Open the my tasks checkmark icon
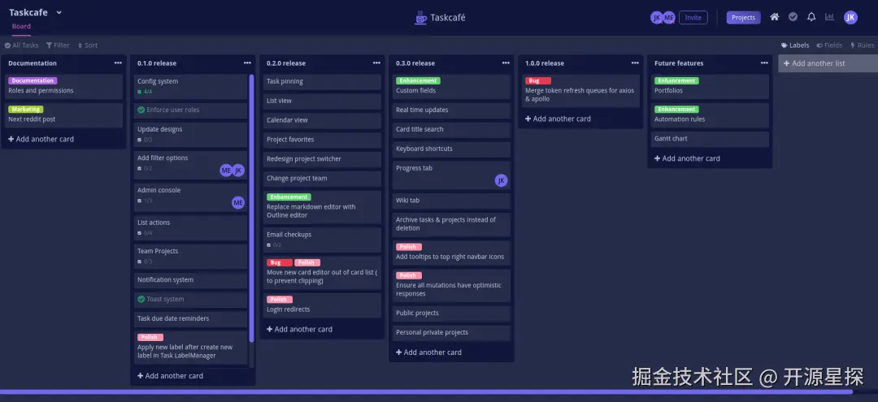 click(x=793, y=17)
